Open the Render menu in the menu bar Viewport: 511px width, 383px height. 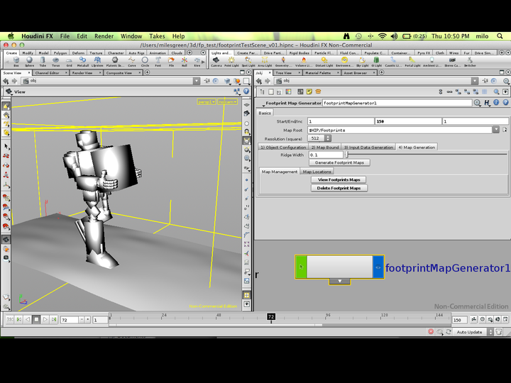(x=104, y=36)
